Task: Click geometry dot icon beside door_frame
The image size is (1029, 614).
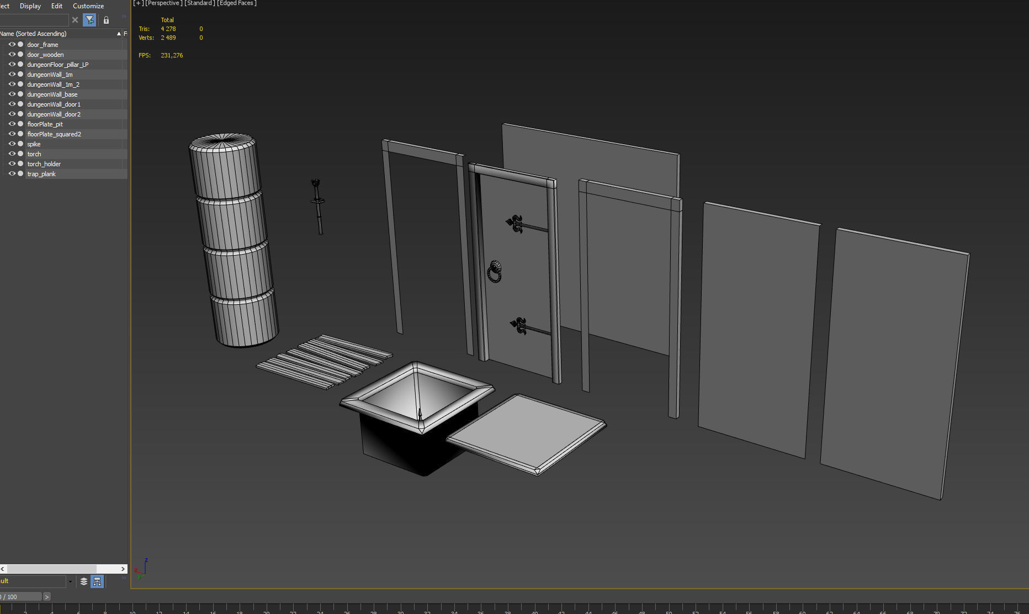Action: [20, 44]
